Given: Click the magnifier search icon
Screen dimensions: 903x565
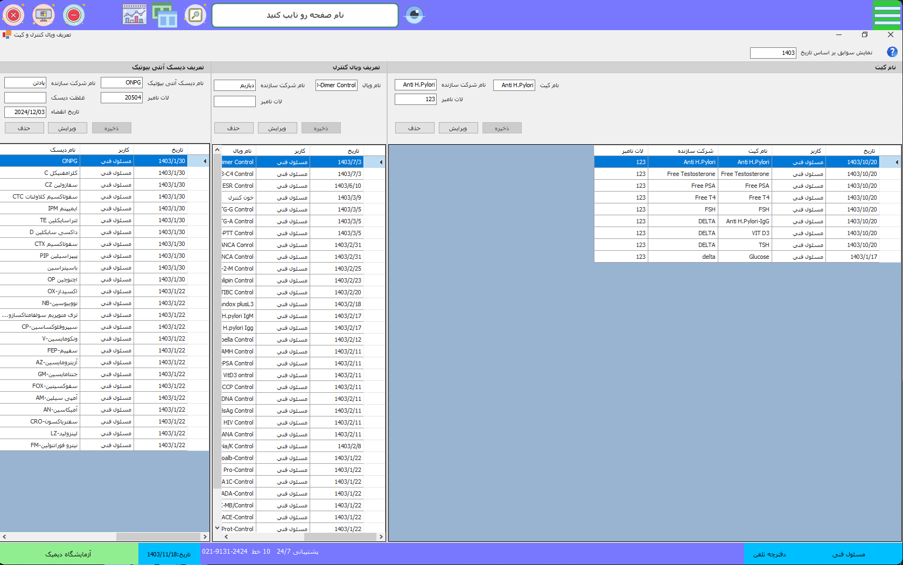Looking at the screenshot, I should point(195,15).
